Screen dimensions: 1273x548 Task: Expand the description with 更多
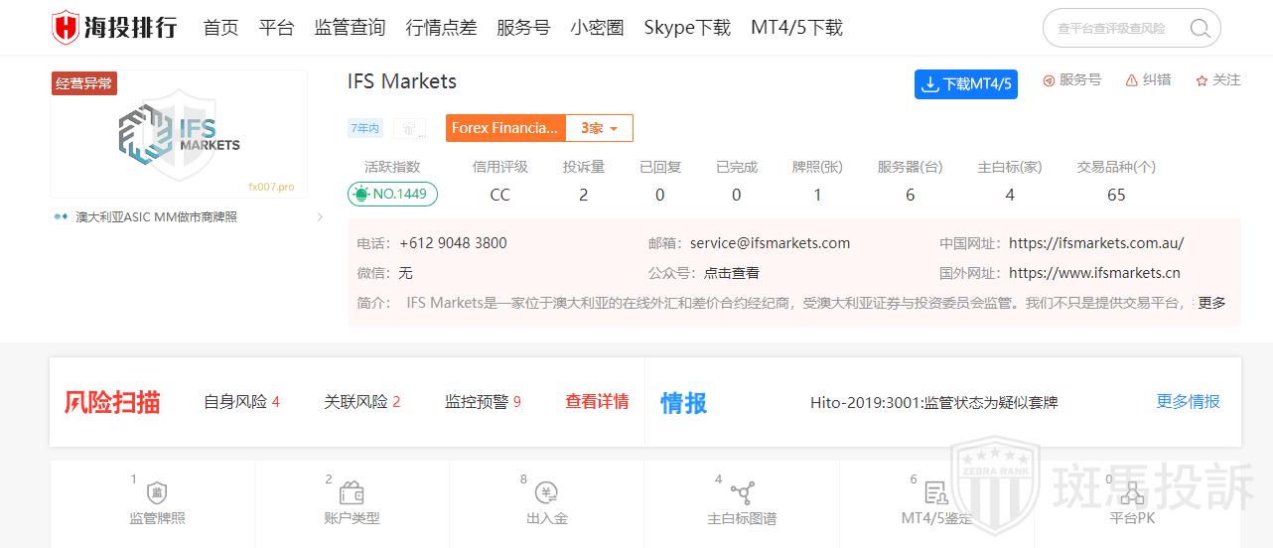click(1211, 303)
